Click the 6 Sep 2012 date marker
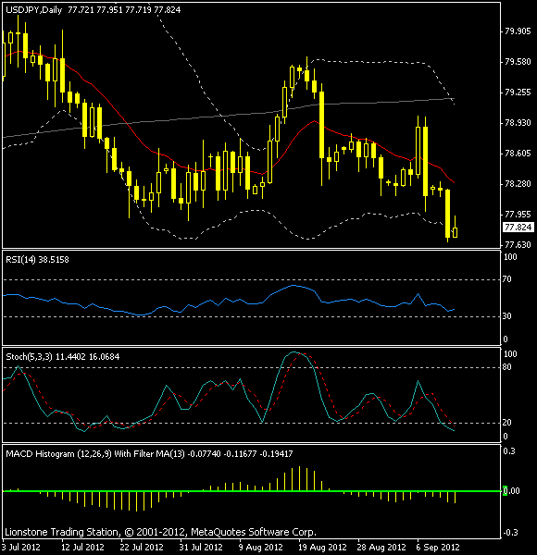The width and height of the screenshot is (537, 555). pos(438,548)
